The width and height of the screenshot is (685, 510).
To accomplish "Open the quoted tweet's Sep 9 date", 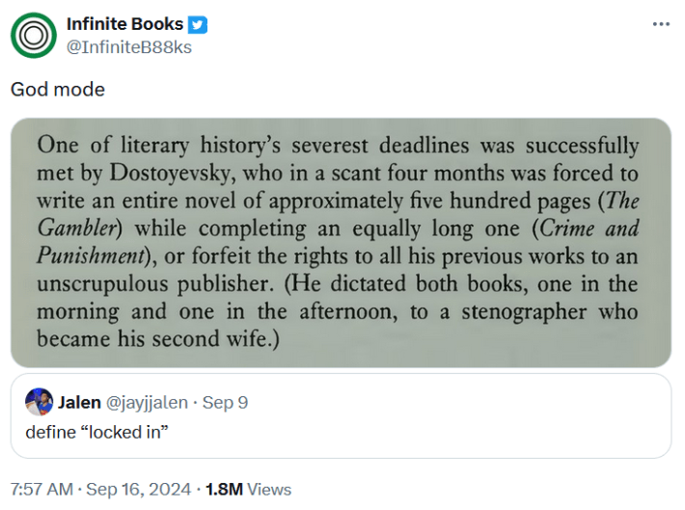I will (x=226, y=402).
